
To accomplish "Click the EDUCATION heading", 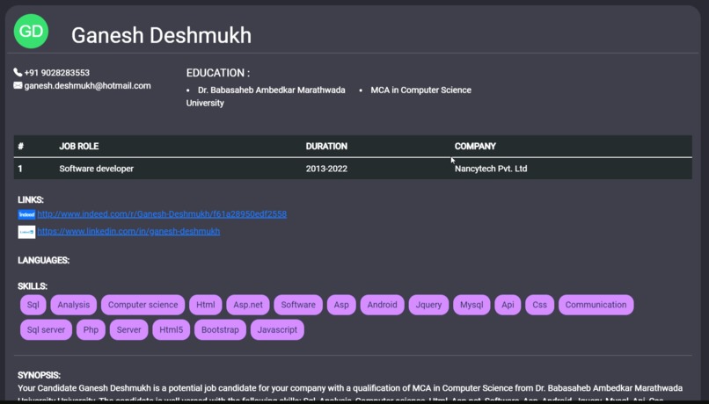I will pyautogui.click(x=218, y=73).
